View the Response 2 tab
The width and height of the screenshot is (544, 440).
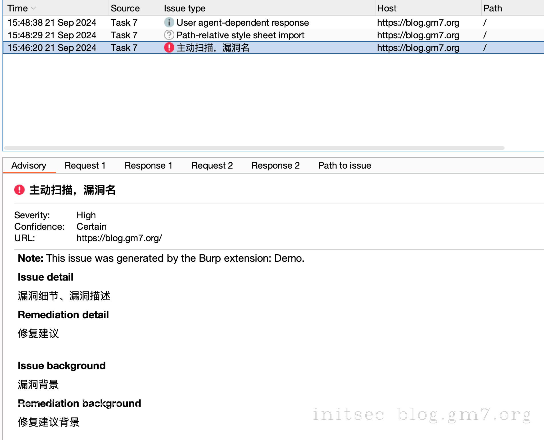click(275, 165)
